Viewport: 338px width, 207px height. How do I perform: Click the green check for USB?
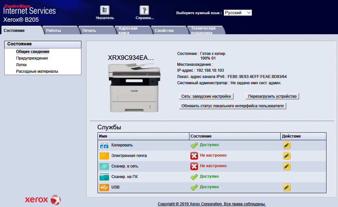click(x=194, y=187)
